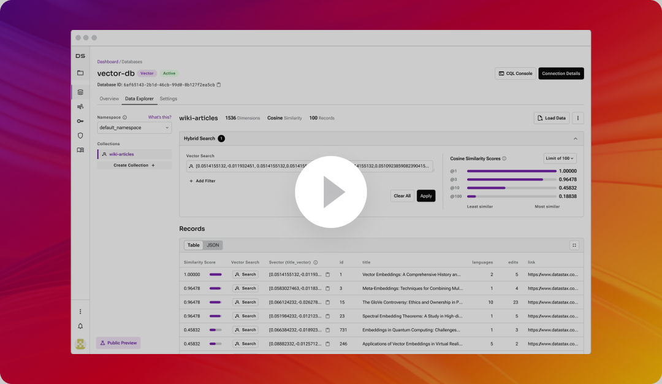Open the link cell in row id 1
This screenshot has width=662, height=384.
pyautogui.click(x=553, y=275)
